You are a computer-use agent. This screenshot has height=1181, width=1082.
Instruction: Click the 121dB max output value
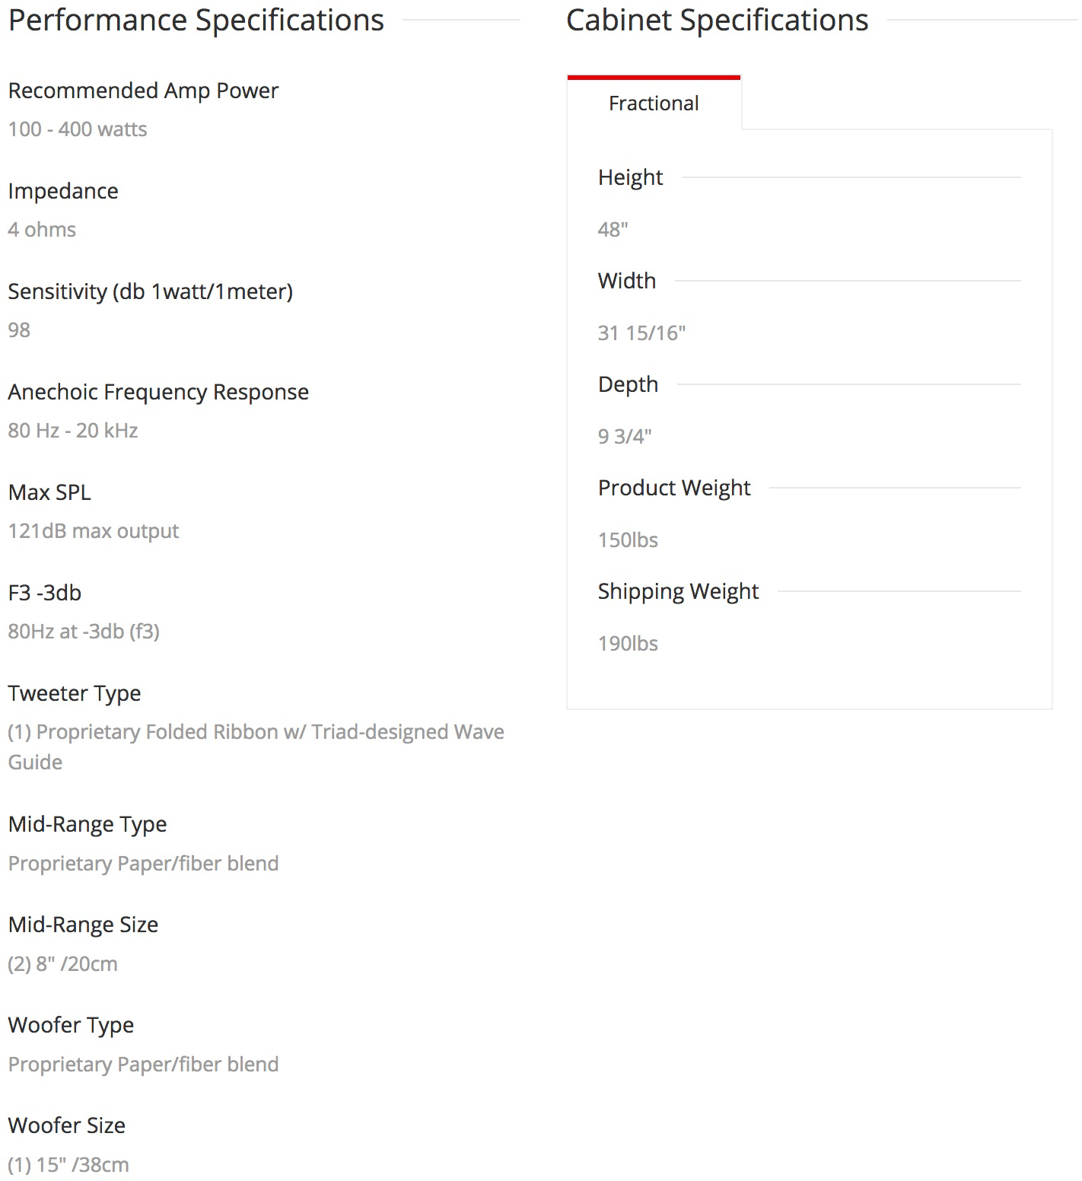click(94, 531)
